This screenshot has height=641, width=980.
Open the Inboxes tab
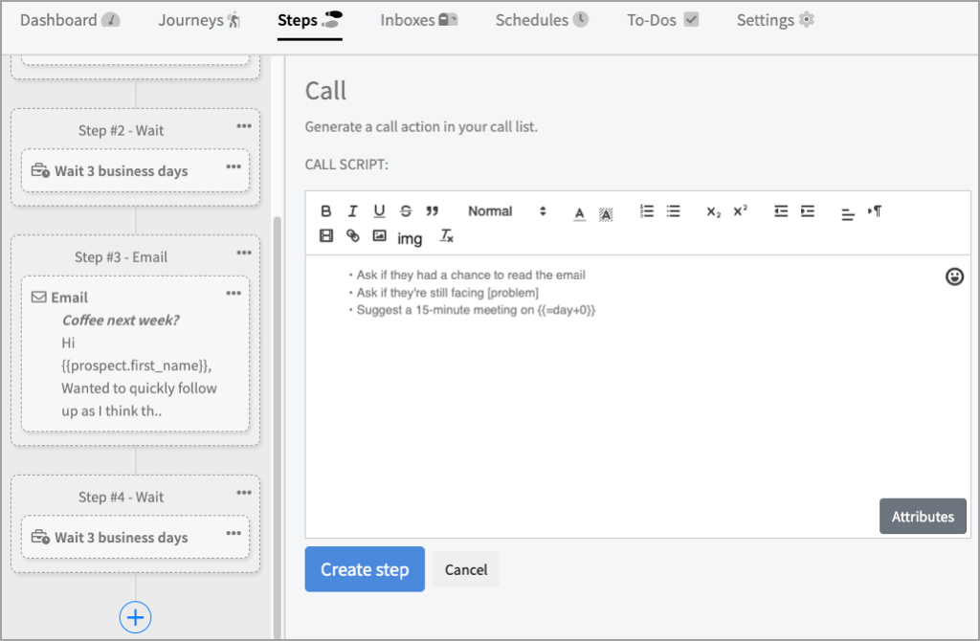point(418,20)
